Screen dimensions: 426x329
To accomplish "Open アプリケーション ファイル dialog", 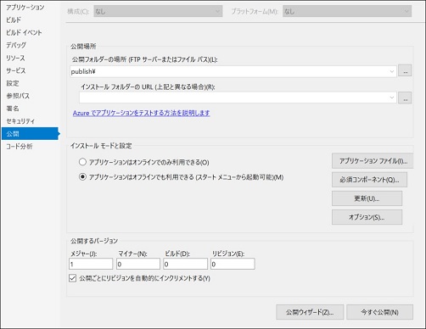I will [373, 161].
